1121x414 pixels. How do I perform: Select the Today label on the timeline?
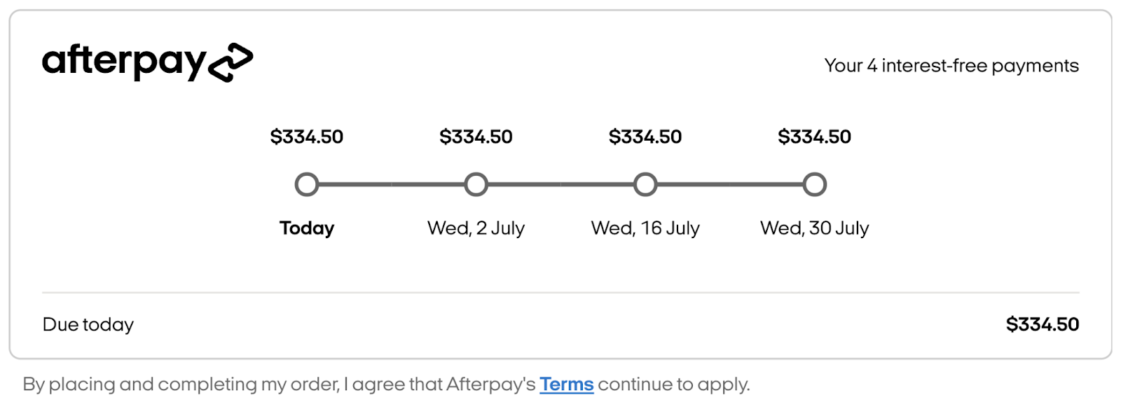click(x=307, y=228)
